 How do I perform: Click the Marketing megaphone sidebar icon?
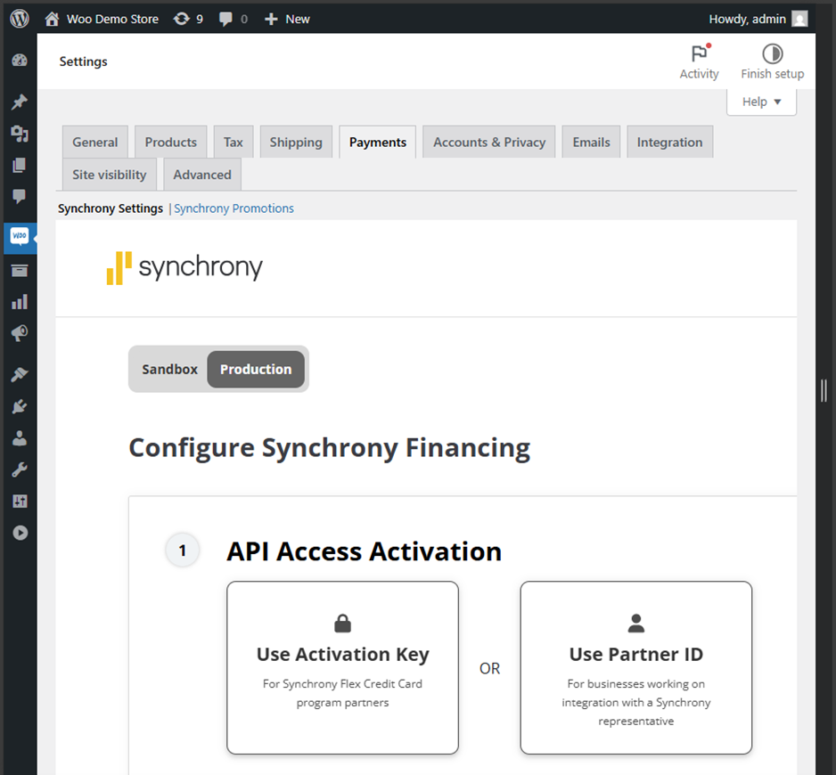[x=19, y=333]
